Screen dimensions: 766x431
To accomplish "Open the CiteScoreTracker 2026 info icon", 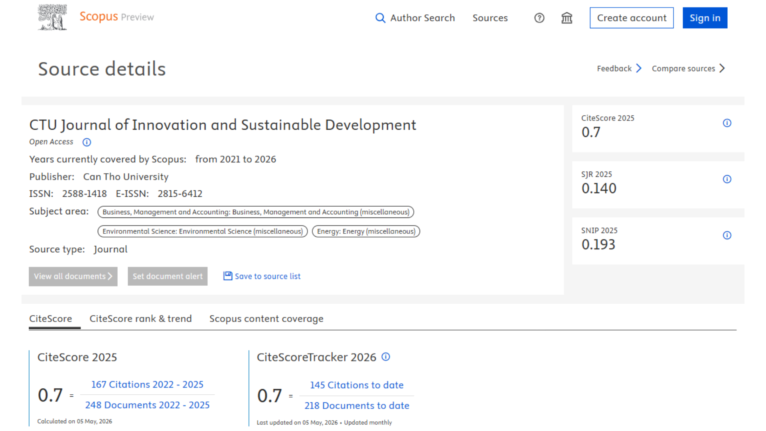I will 386,357.
